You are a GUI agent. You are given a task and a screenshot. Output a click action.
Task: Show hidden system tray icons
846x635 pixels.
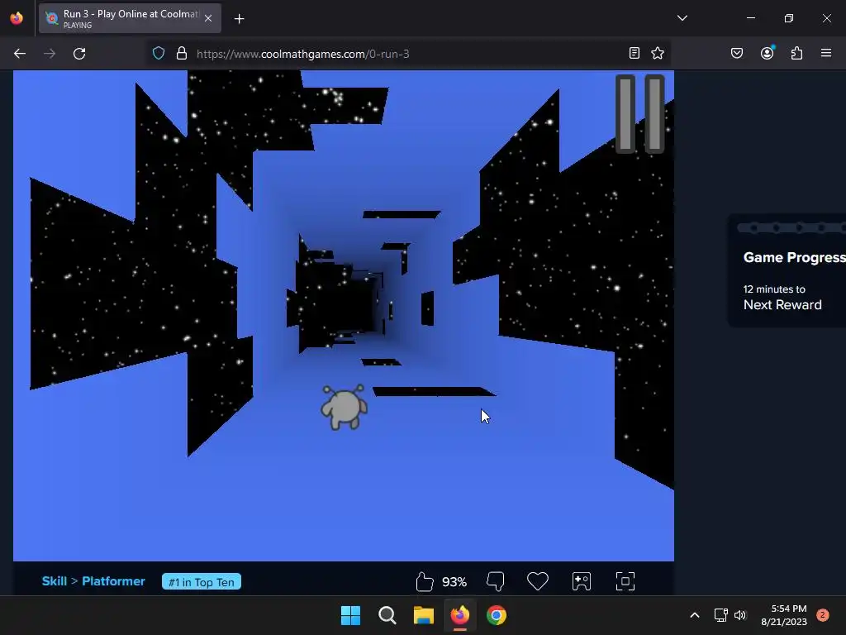[x=695, y=615]
